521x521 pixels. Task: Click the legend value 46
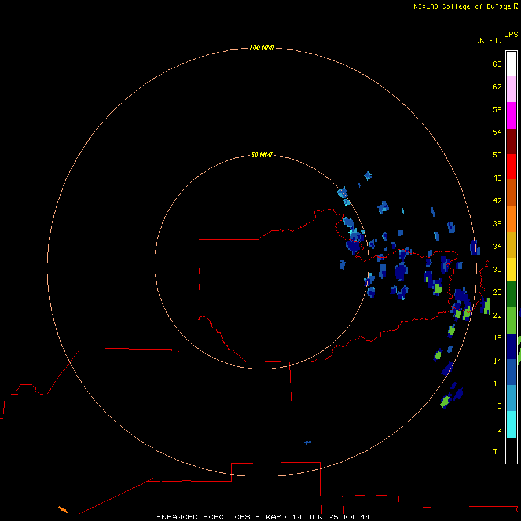tap(497, 178)
